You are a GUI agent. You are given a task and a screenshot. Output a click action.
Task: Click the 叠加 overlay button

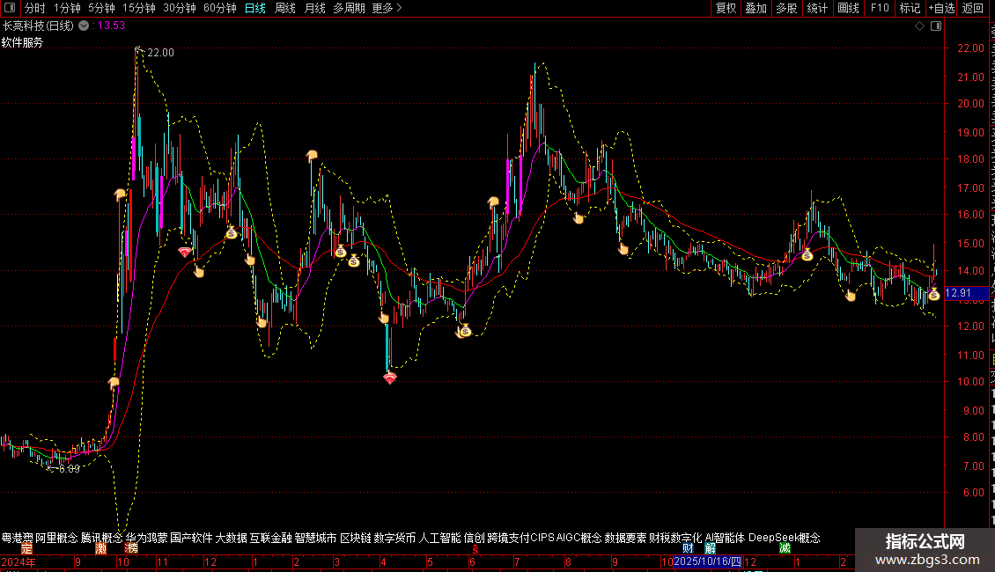click(755, 8)
